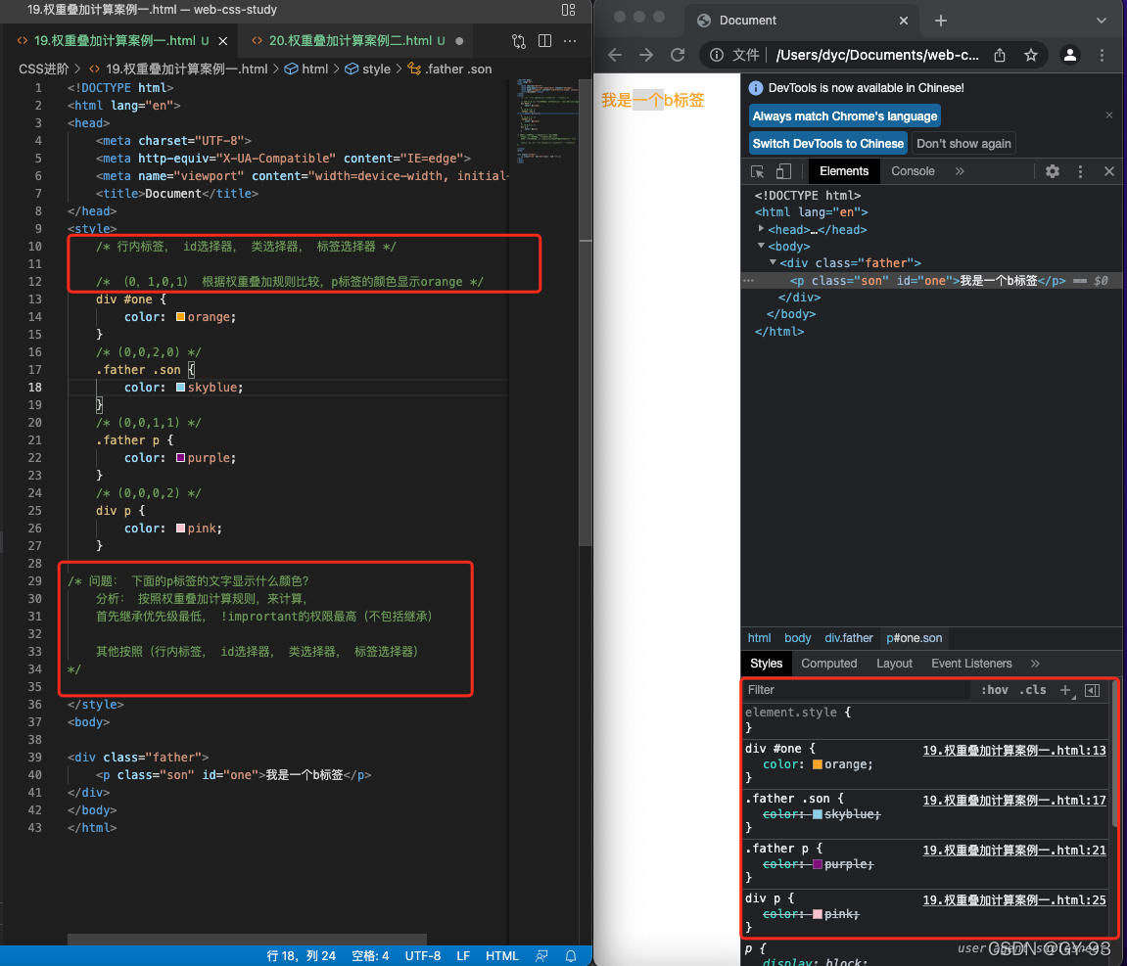Open DevTools customize three-dot menu
Viewport: 1127px width, 966px height.
coord(1080,171)
